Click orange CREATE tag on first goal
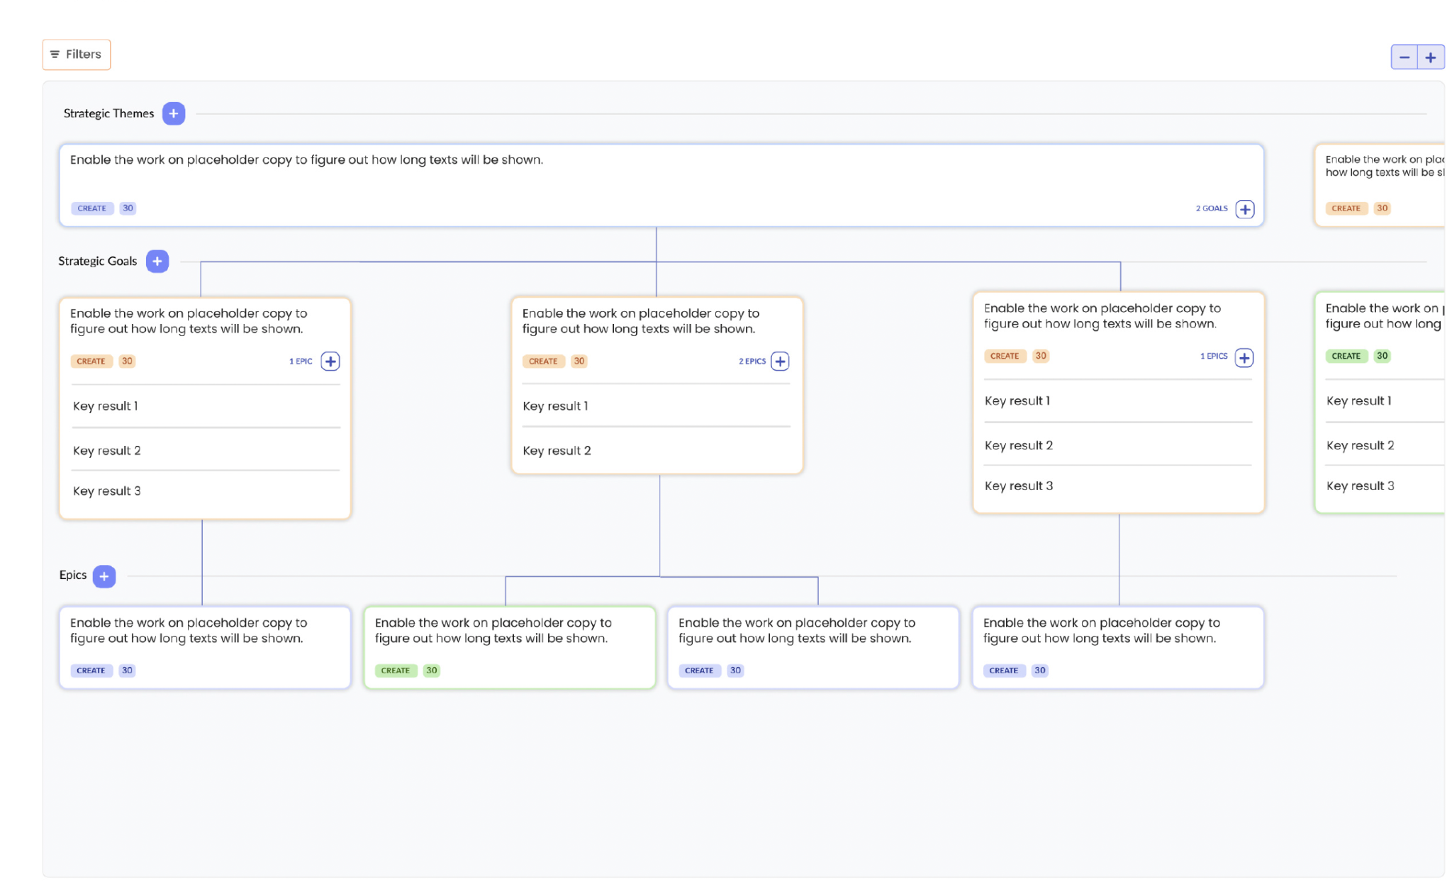 [91, 361]
